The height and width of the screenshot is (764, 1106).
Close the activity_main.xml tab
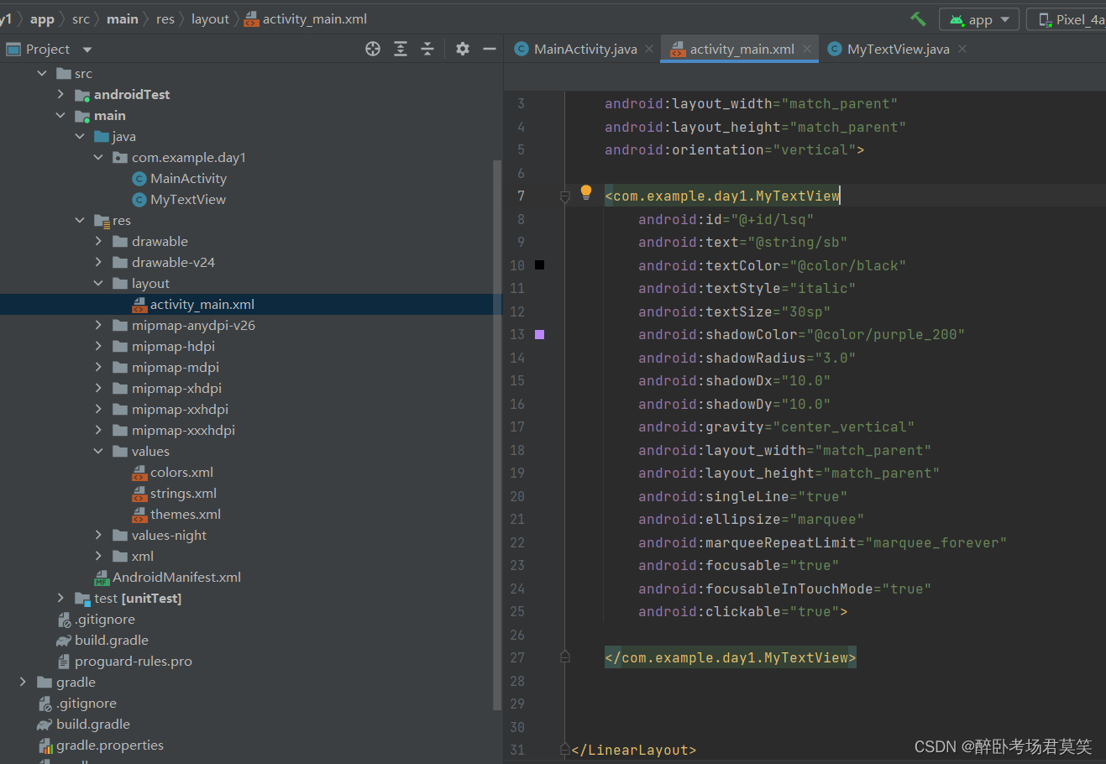point(806,49)
